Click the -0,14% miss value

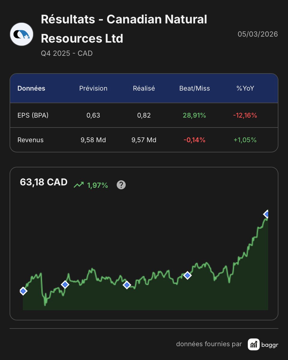pos(194,140)
